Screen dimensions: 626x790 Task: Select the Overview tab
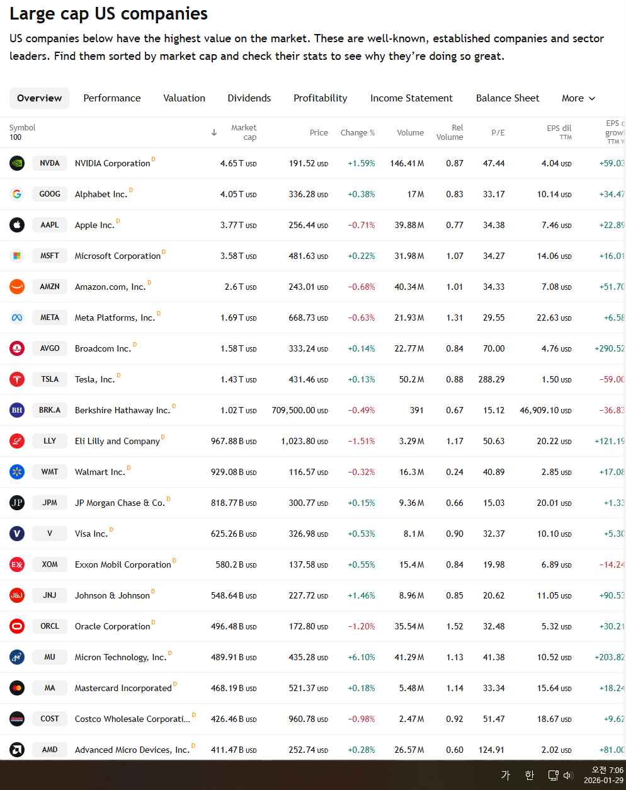point(39,98)
